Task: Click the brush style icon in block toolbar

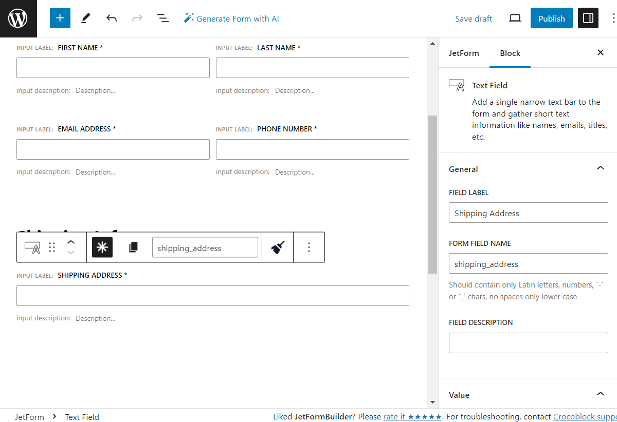Action: pyautogui.click(x=278, y=247)
